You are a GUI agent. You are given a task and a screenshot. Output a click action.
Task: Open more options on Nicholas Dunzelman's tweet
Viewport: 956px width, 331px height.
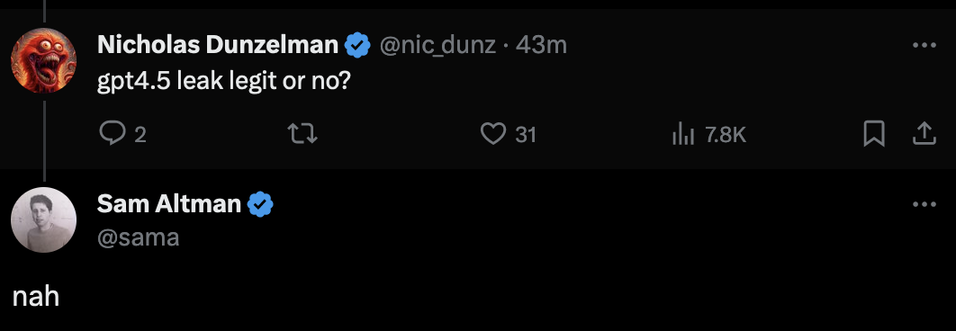[x=924, y=45]
